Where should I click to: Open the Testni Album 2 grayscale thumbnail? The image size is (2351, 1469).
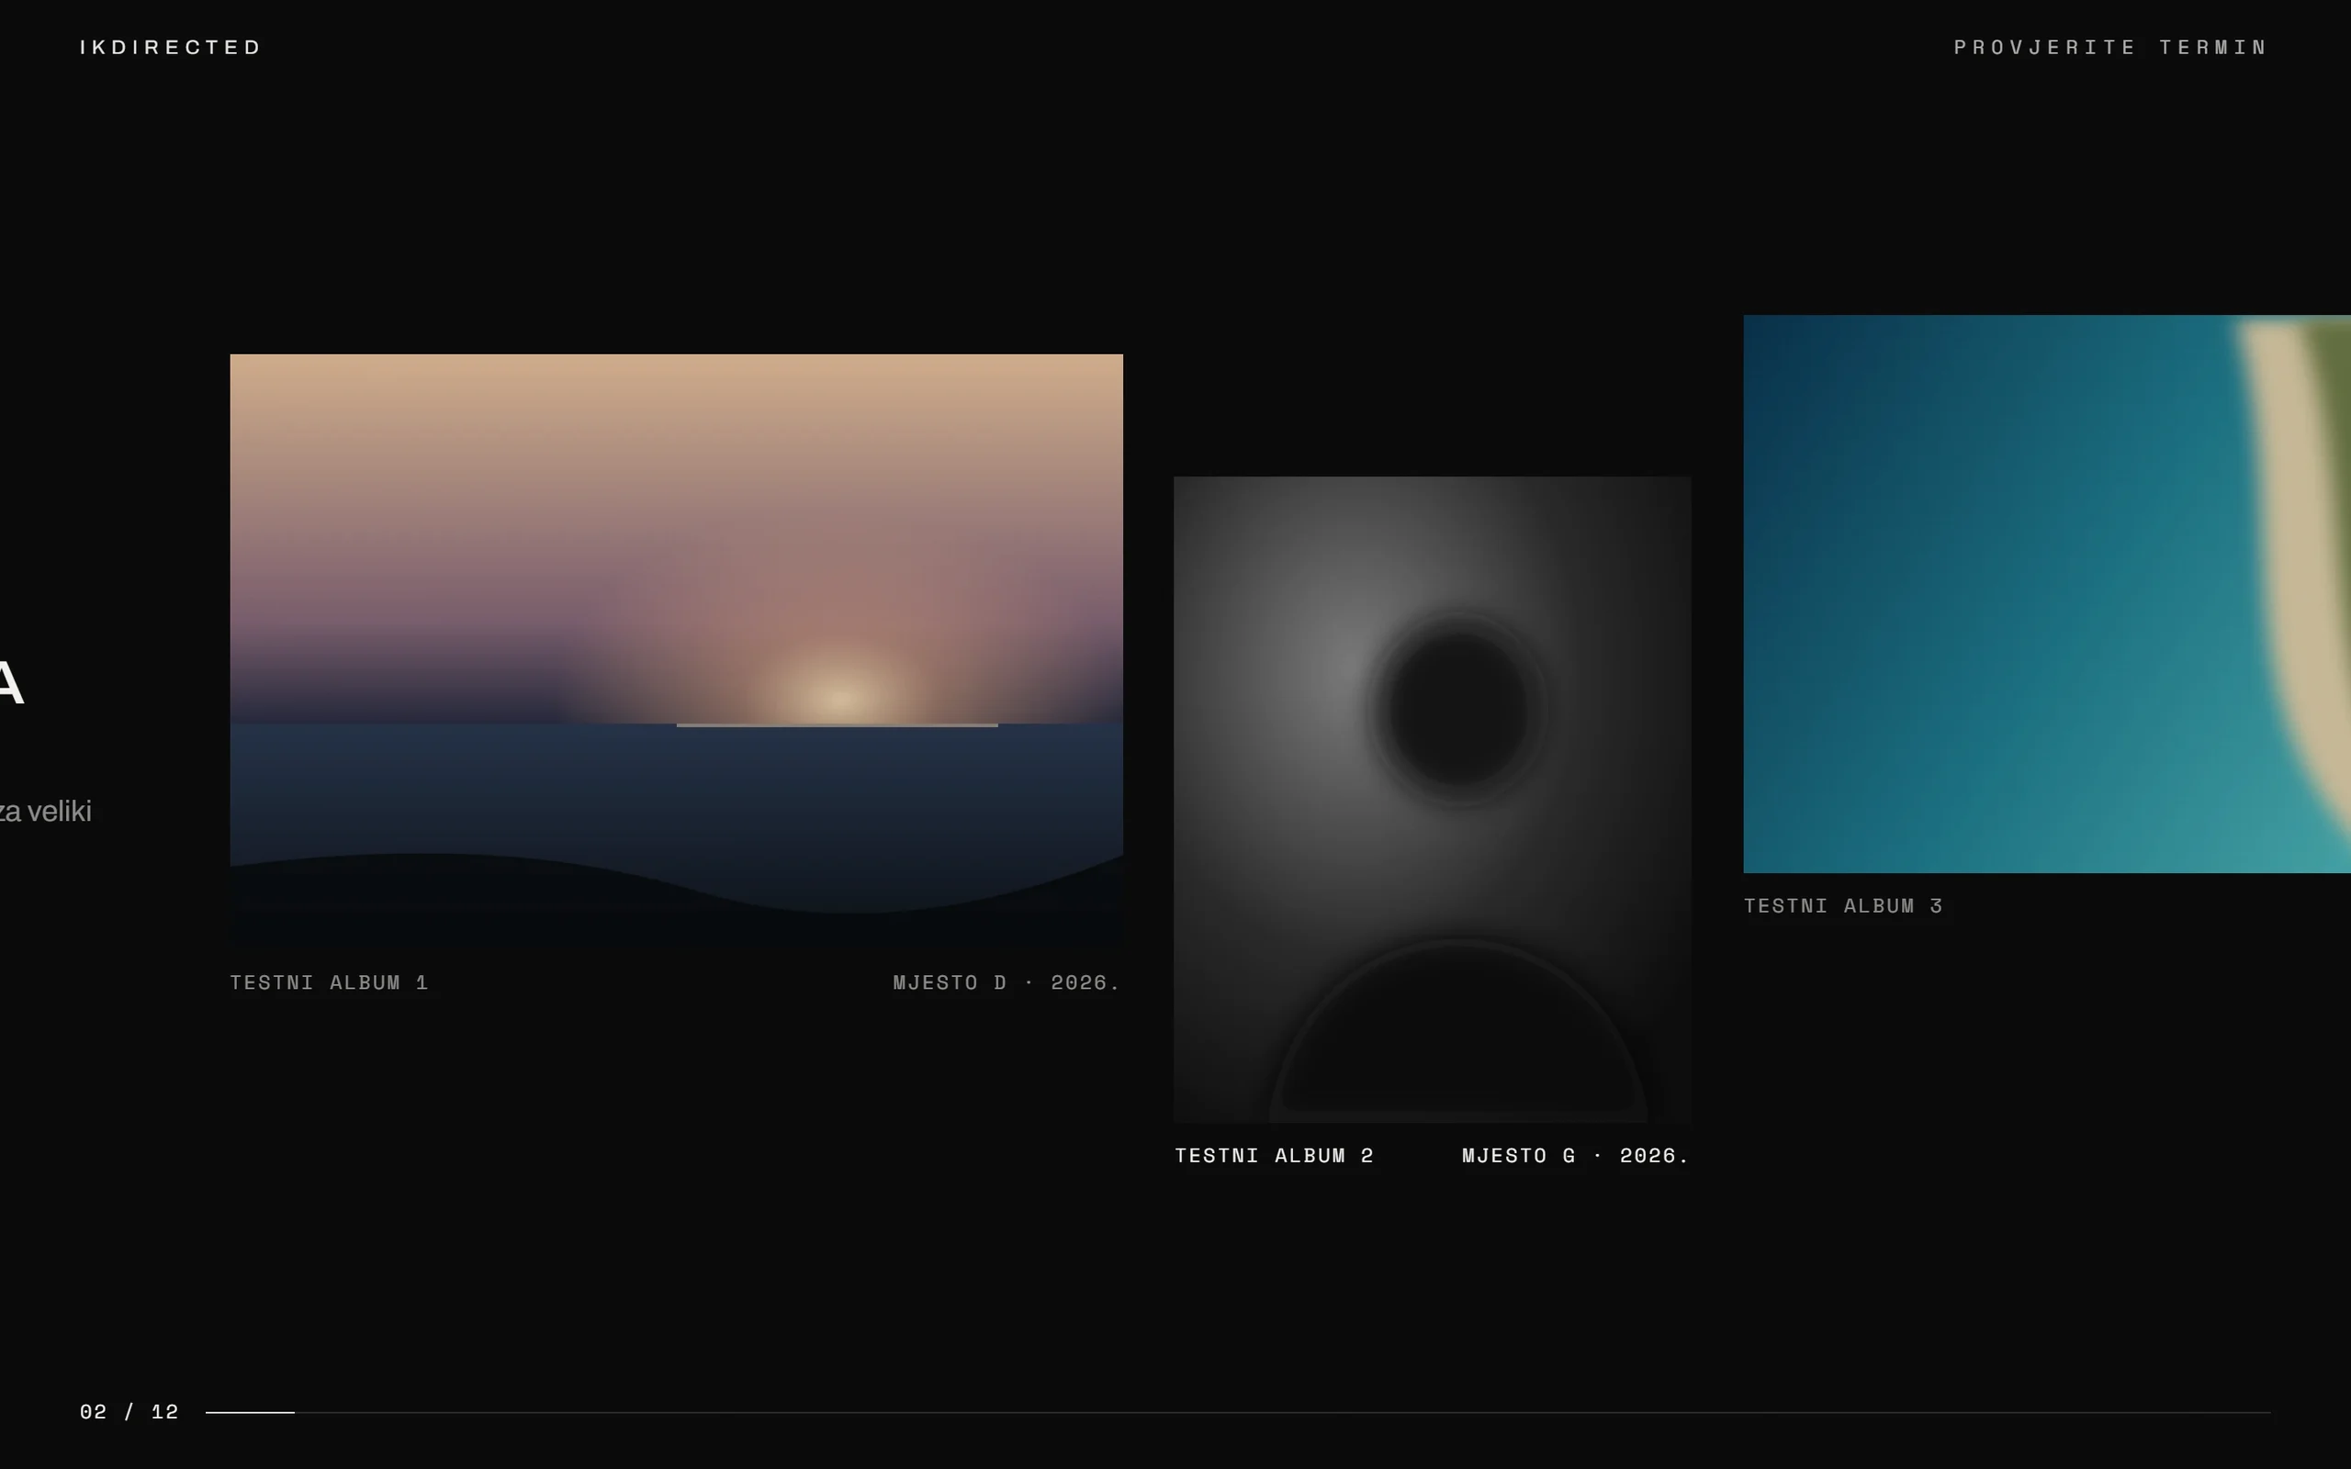pos(1432,800)
